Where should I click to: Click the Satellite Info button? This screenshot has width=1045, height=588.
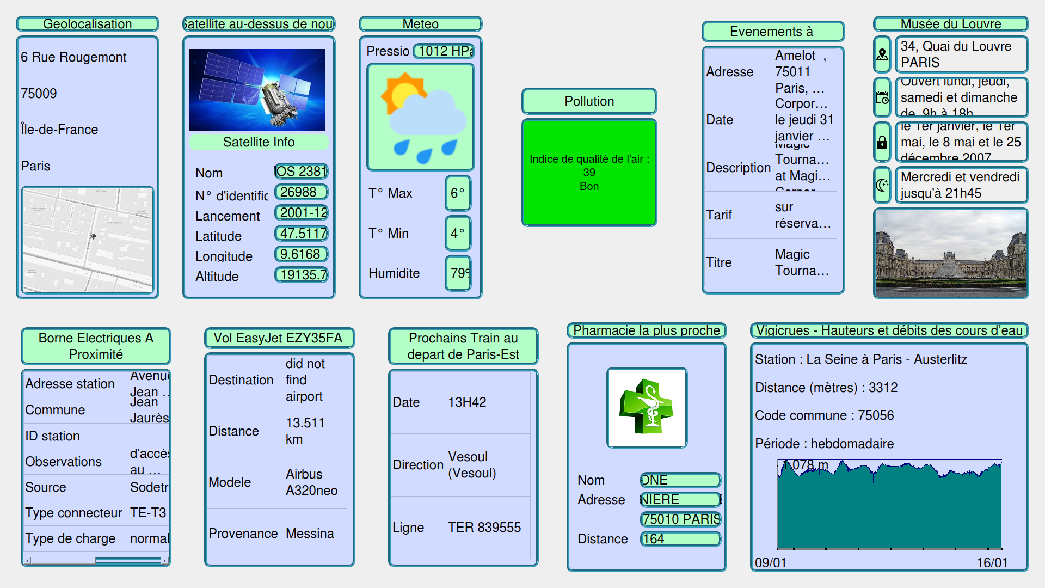click(259, 142)
